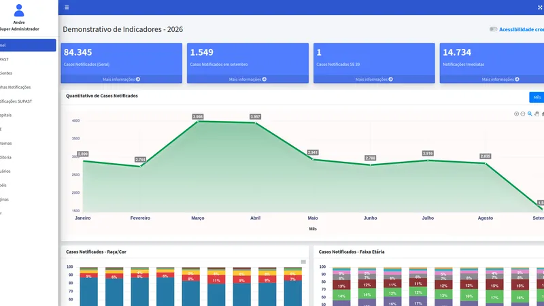Select the chart panning hand tool

click(x=537, y=114)
